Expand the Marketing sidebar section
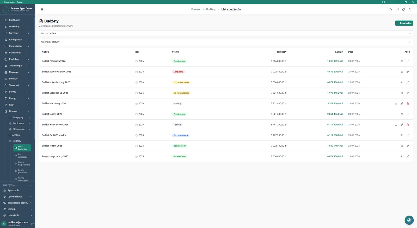The image size is (417, 228). [x=17, y=27]
